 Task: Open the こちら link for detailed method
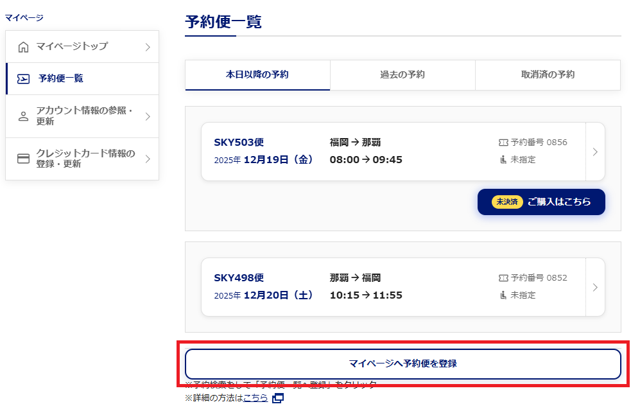255,398
